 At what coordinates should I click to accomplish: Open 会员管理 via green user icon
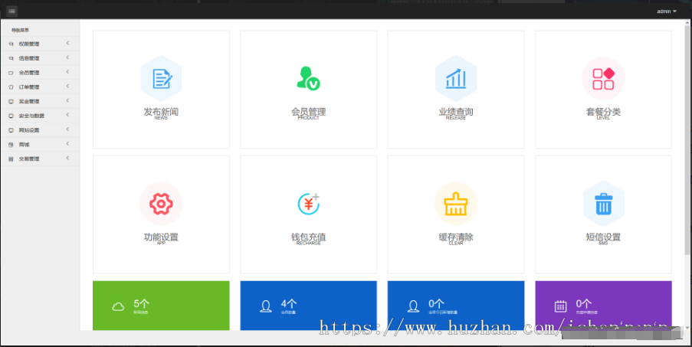(x=308, y=78)
